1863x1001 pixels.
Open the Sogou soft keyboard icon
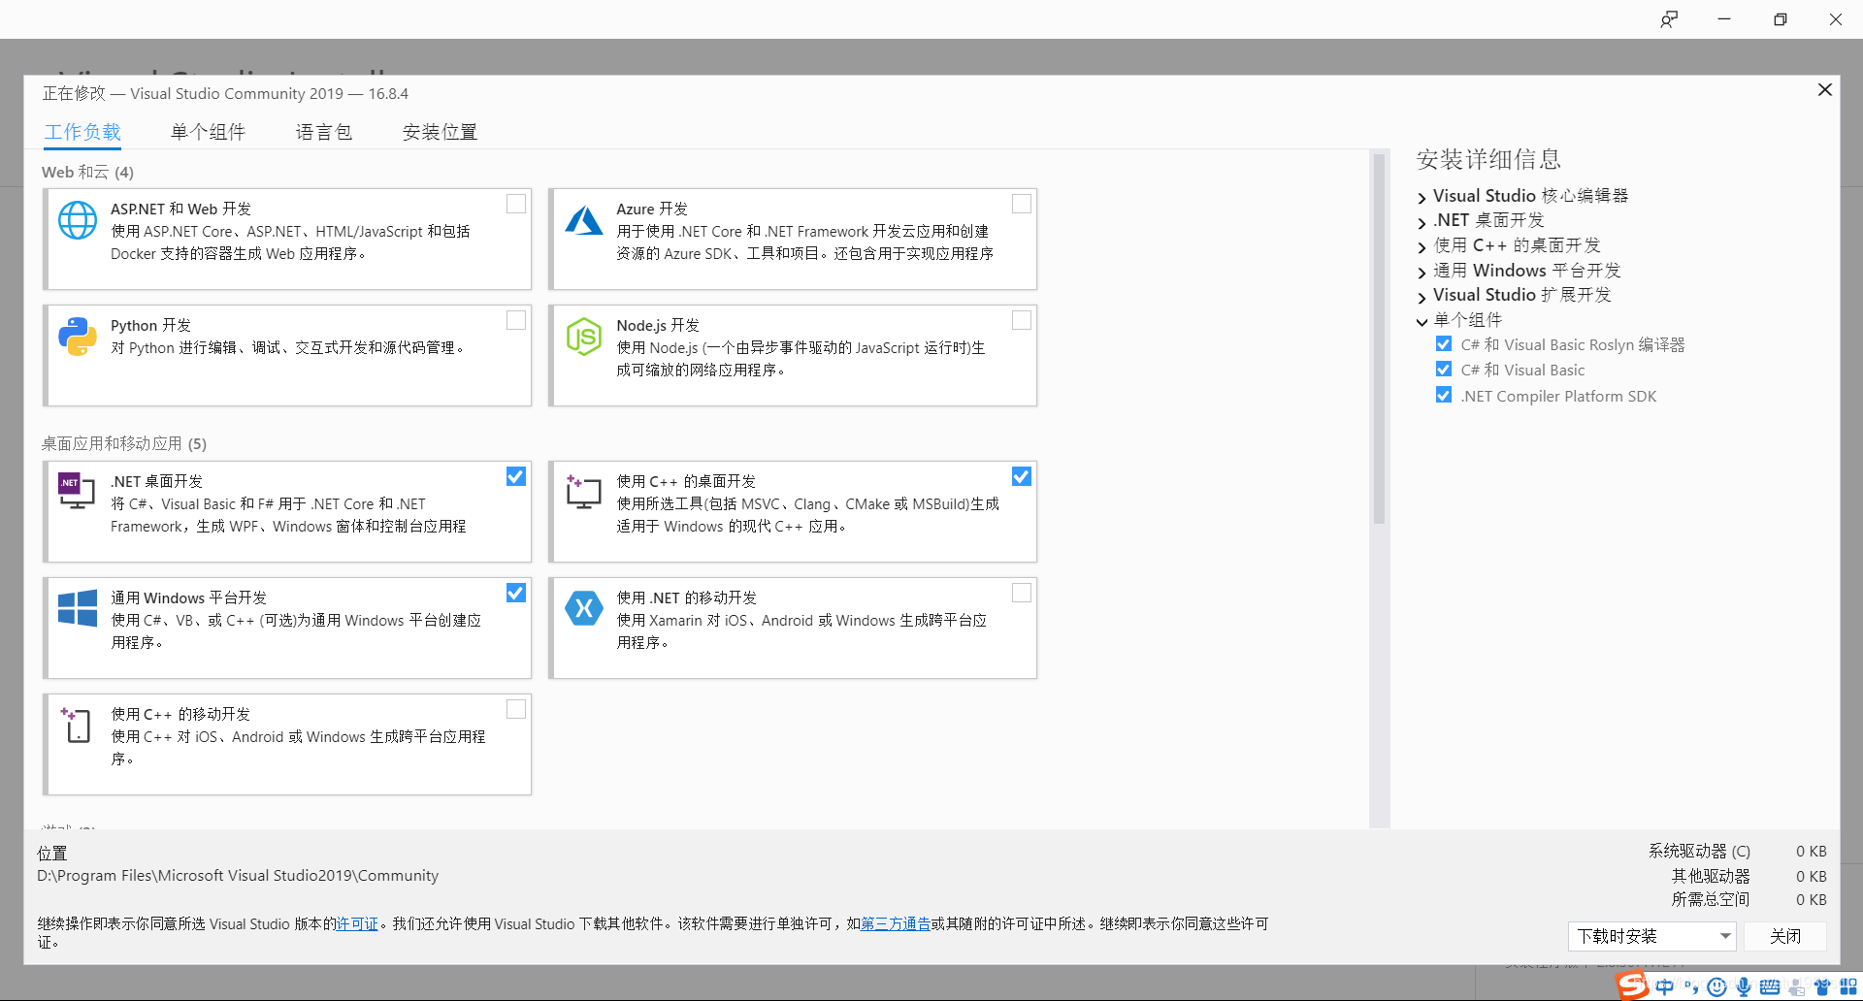click(x=1770, y=987)
